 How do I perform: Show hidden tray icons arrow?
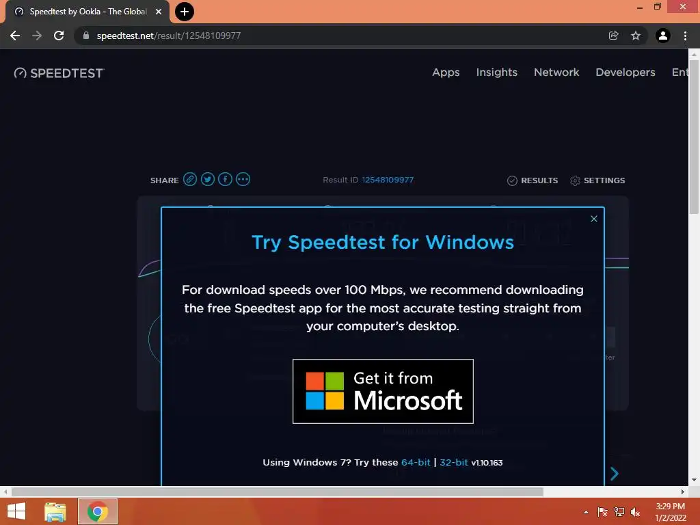(x=586, y=512)
